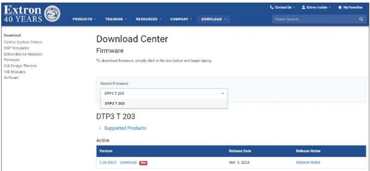Screen dimensions: 370x171
Task: Toggle the Search Firmware dropdown arrow
Action: pyautogui.click(x=223, y=94)
